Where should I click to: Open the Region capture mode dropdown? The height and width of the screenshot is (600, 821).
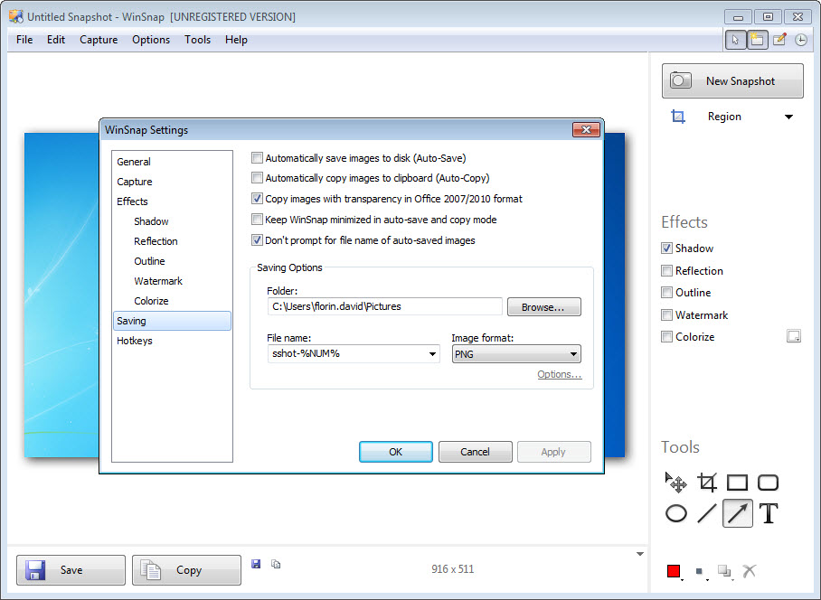788,117
